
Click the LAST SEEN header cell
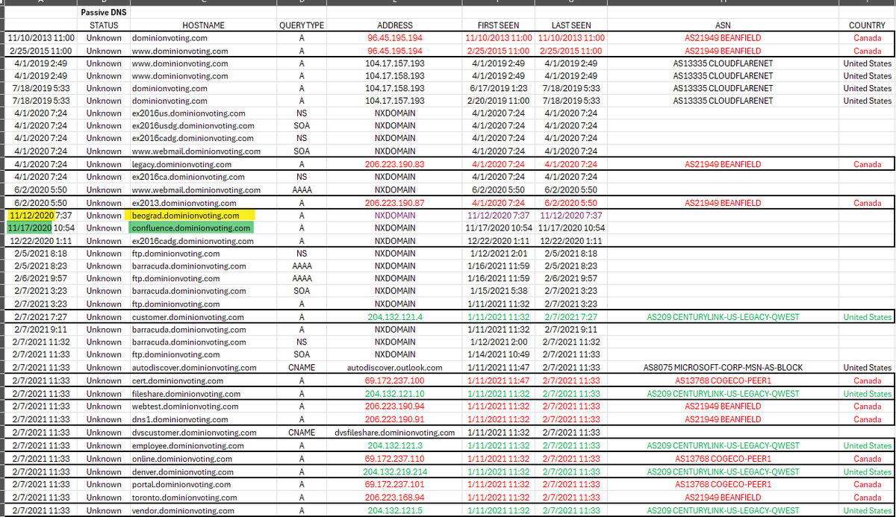(571, 25)
